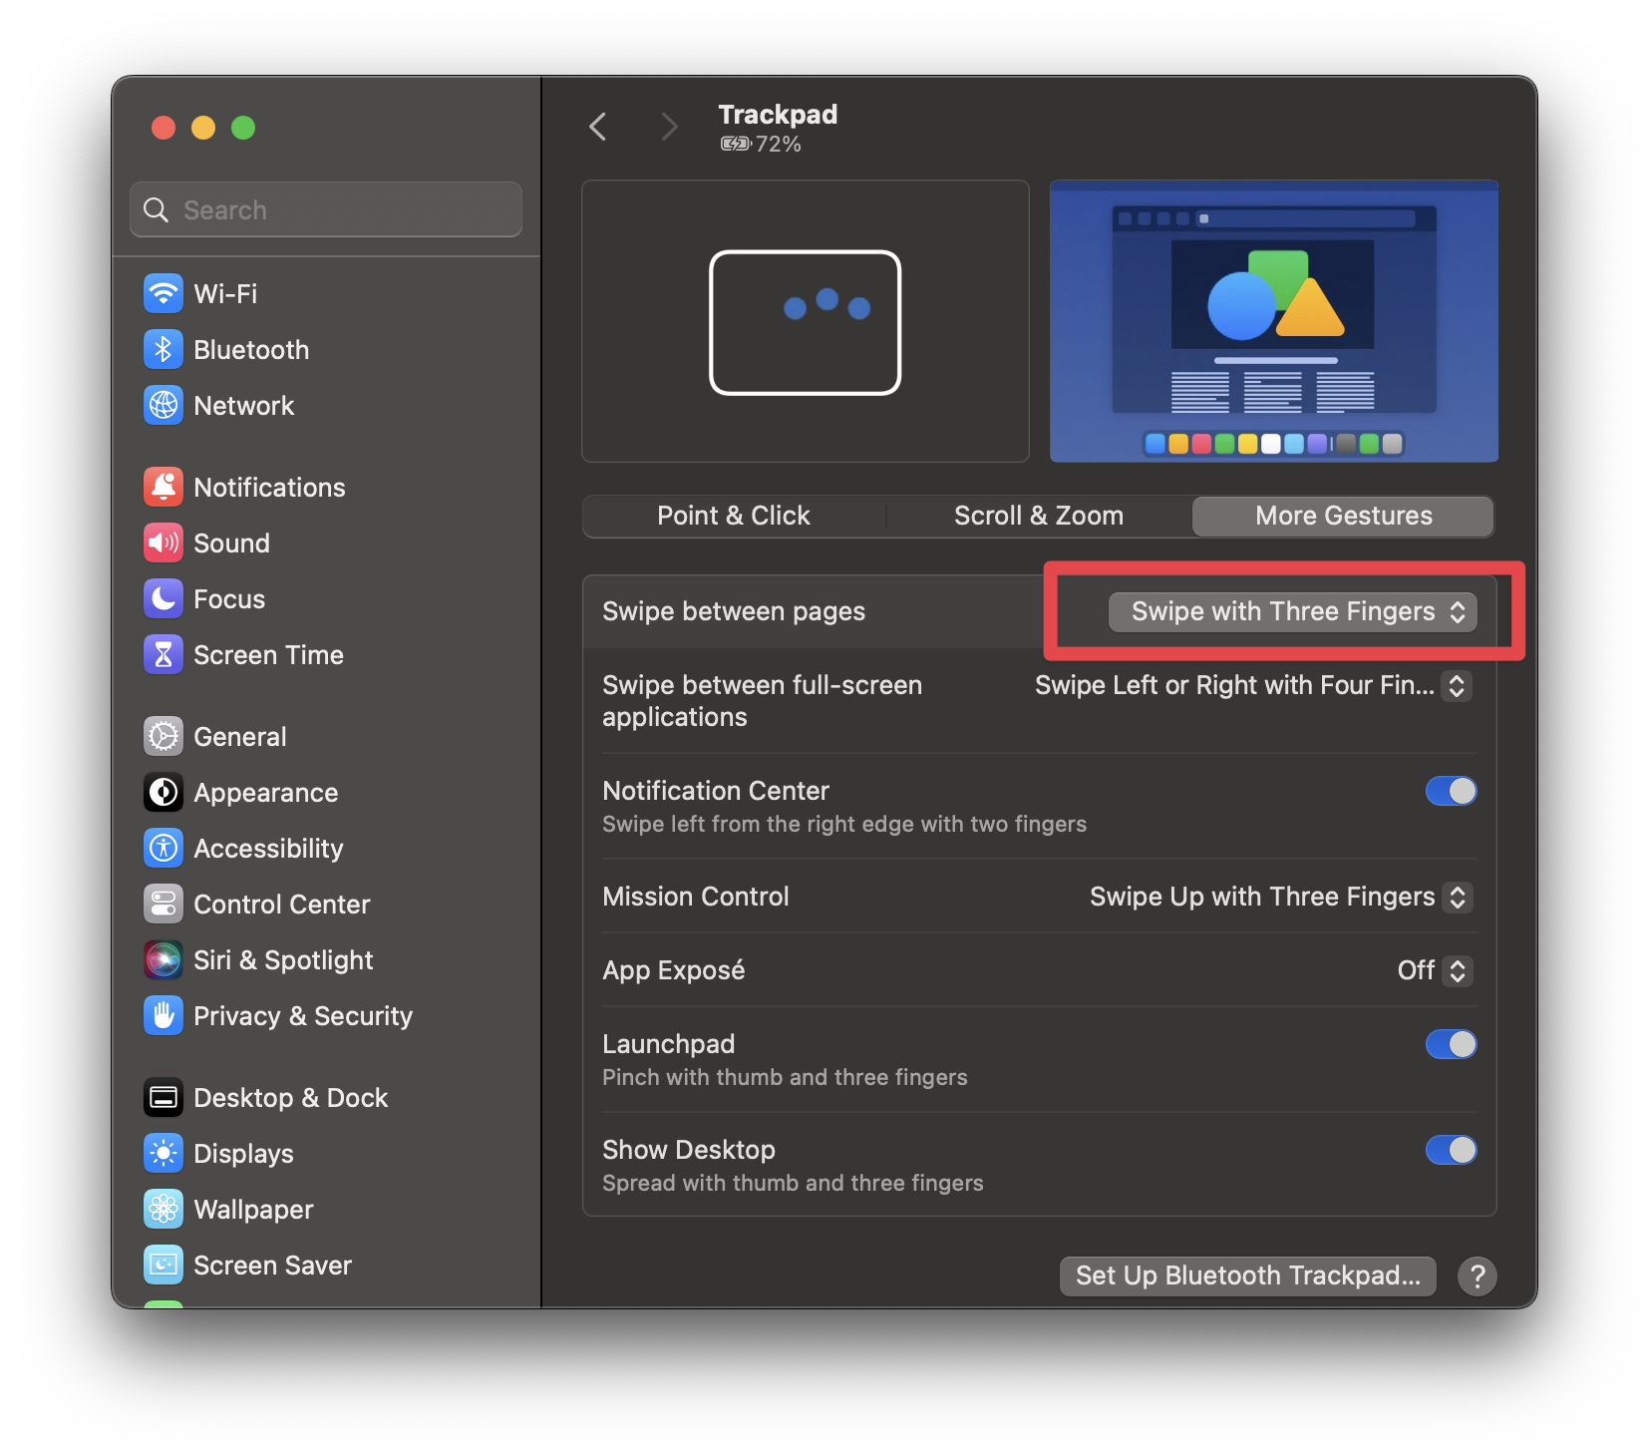Turn off the Launchpad gesture switch
The height and width of the screenshot is (1456, 1649).
pyautogui.click(x=1451, y=1044)
